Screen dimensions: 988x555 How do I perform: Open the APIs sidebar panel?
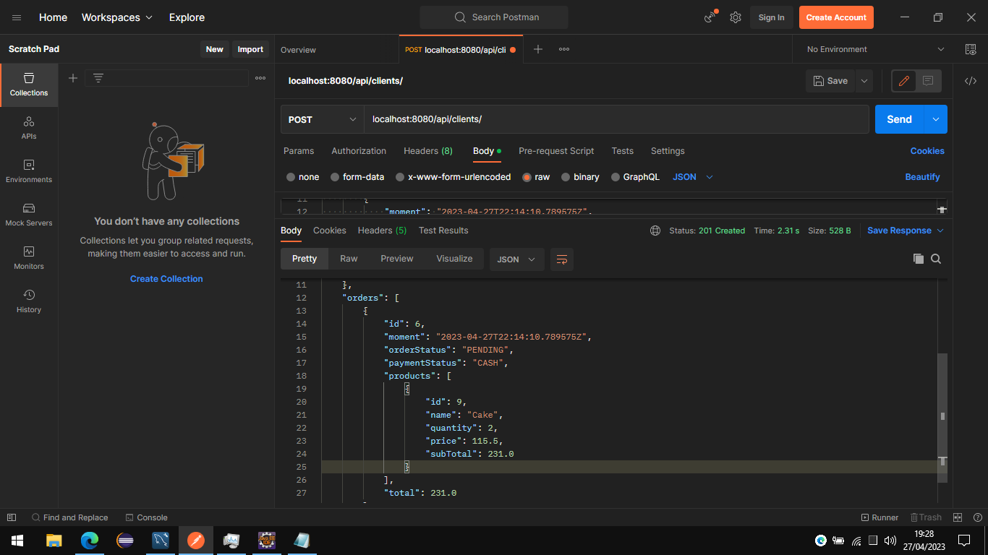click(x=29, y=128)
